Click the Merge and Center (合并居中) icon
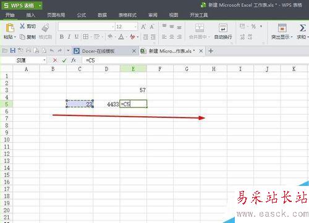The image size is (309, 223). (199, 28)
